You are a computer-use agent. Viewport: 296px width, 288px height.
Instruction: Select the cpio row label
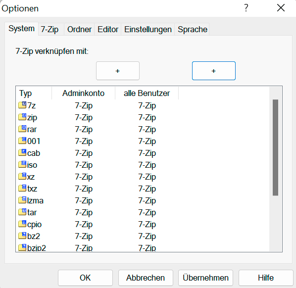coord(34,225)
